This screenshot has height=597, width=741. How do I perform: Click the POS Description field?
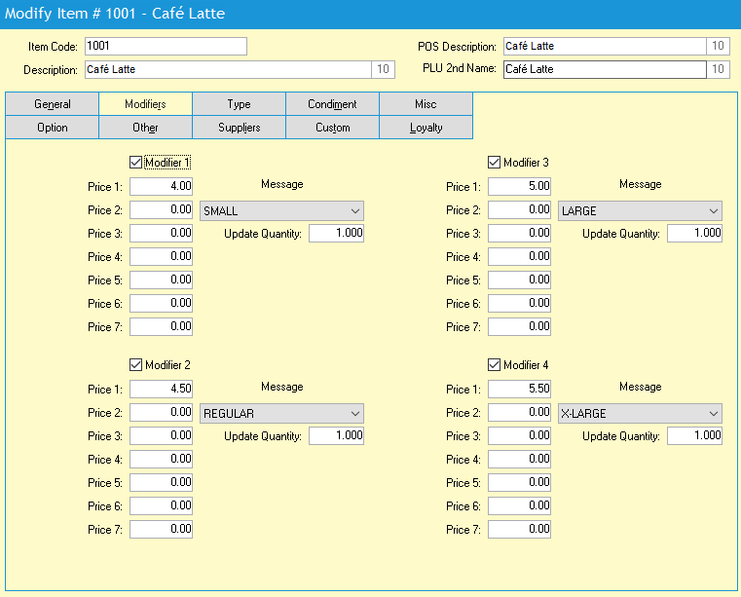[604, 46]
